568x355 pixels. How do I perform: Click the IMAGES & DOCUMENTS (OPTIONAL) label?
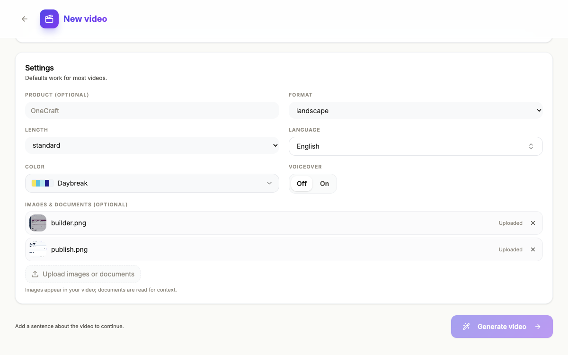pos(76,204)
